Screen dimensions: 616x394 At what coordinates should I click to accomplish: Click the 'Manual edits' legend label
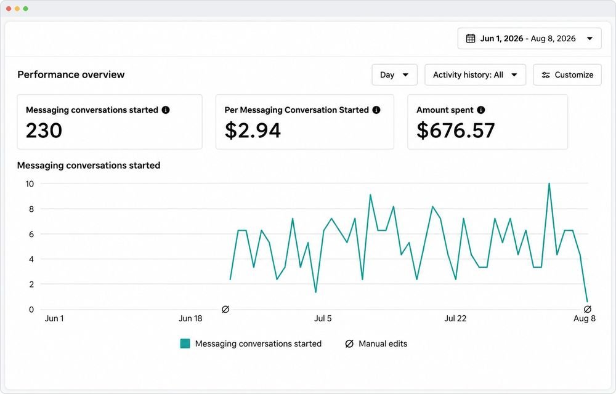(x=383, y=344)
